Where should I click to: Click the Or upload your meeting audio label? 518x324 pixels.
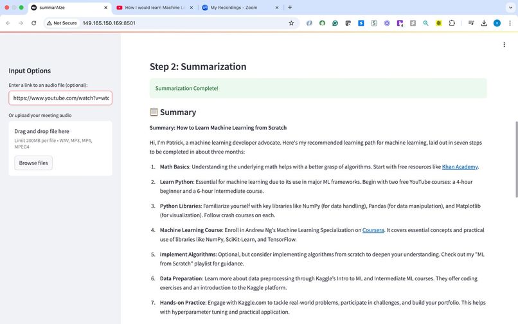pyautogui.click(x=40, y=115)
